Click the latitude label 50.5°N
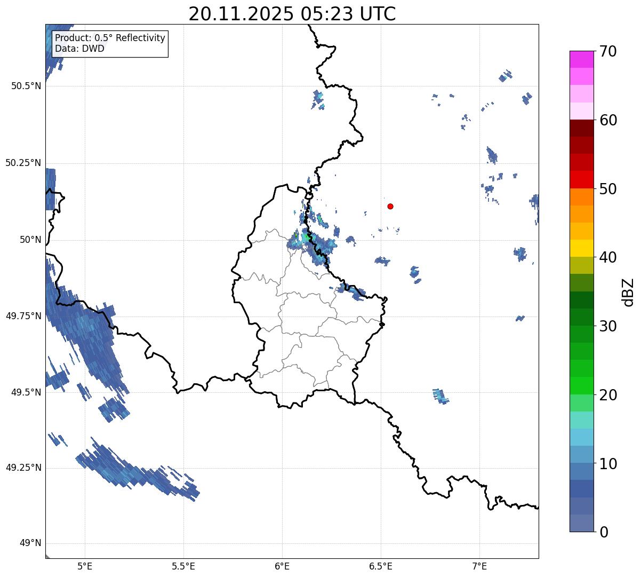 26,86
